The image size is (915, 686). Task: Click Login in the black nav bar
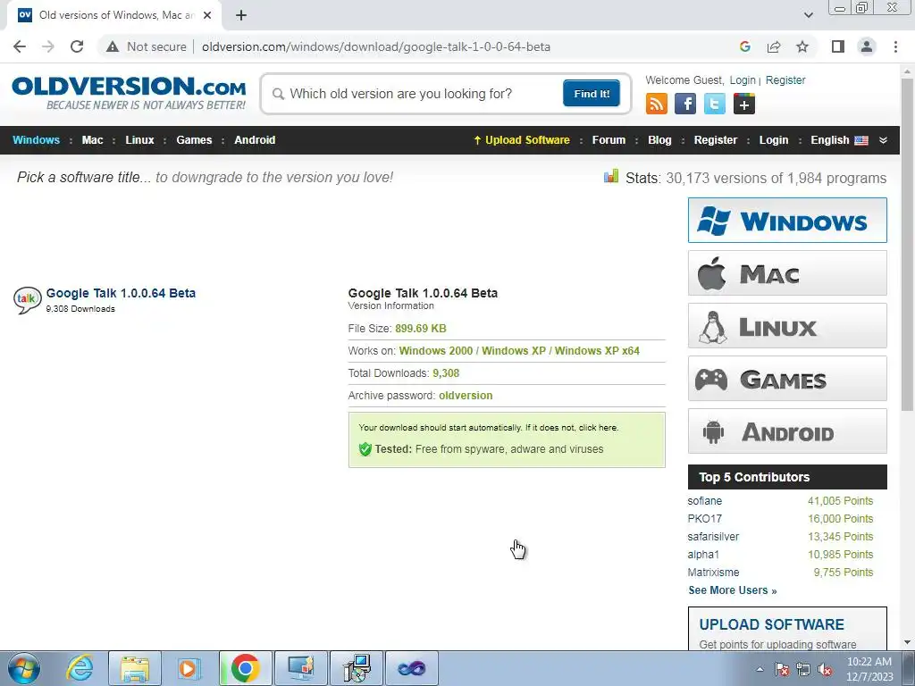click(x=773, y=140)
